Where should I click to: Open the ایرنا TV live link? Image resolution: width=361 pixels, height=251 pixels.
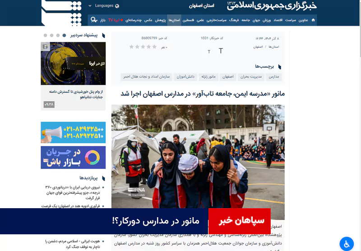coord(116,20)
